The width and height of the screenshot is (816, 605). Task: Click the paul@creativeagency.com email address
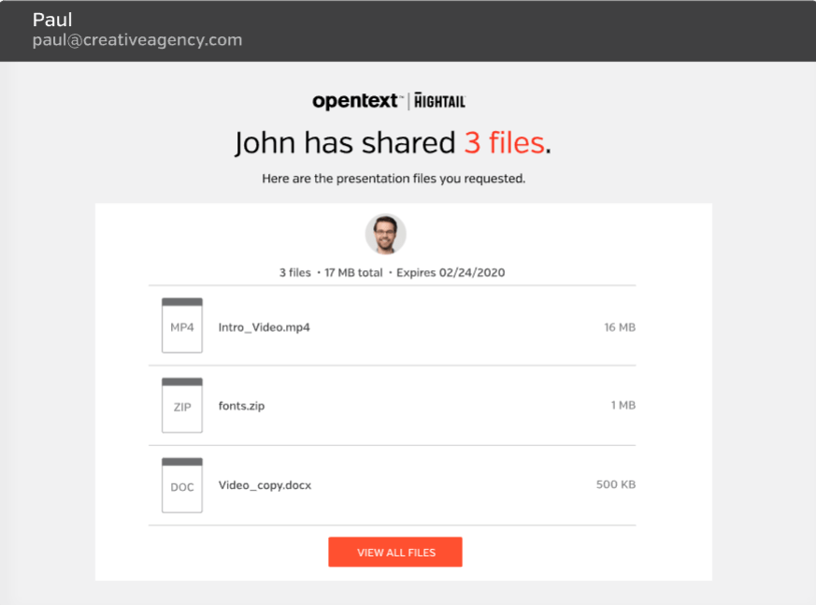click(x=137, y=40)
